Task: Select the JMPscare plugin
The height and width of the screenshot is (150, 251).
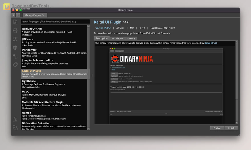Action: click(x=54, y=42)
